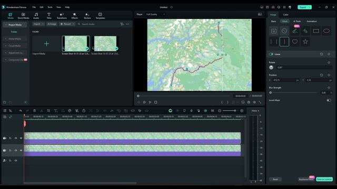The width and height of the screenshot is (337, 189).
Task: Open the Full Quality dropdown in player
Action: pos(156,14)
